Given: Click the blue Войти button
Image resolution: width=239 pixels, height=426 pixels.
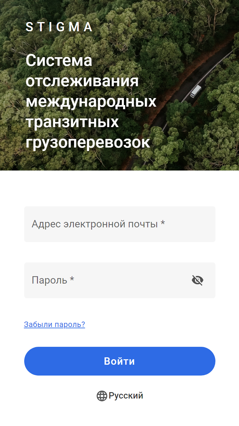Looking at the screenshot, I should (120, 361).
